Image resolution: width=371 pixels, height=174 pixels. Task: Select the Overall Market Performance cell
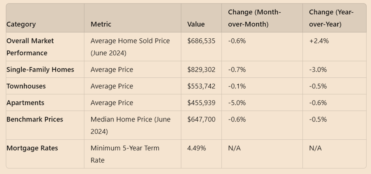click(x=30, y=47)
